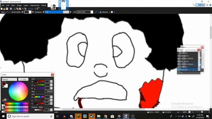Click the Copy icon
This screenshot has height=119, width=212.
[x=17, y=9]
